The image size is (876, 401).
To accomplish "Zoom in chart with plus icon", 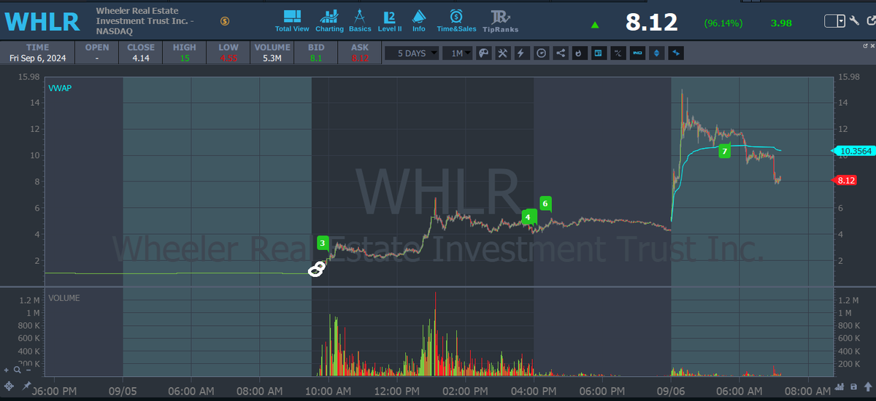I will click(7, 370).
